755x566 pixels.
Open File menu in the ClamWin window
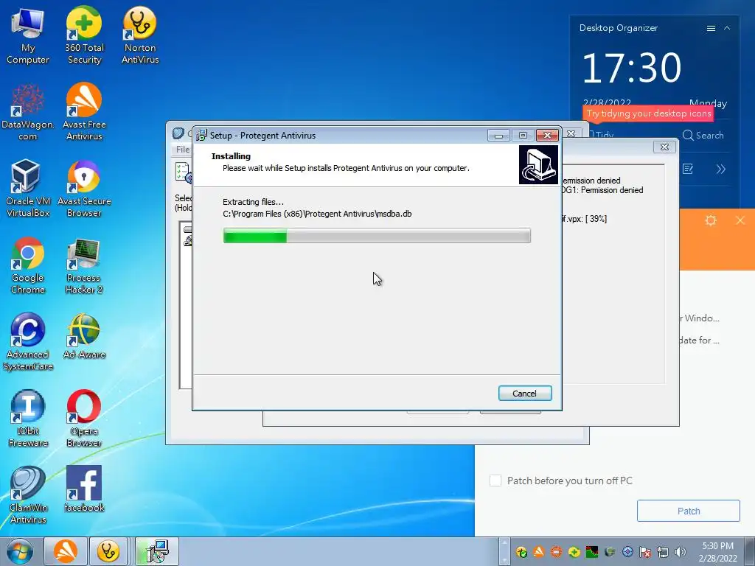[183, 150]
